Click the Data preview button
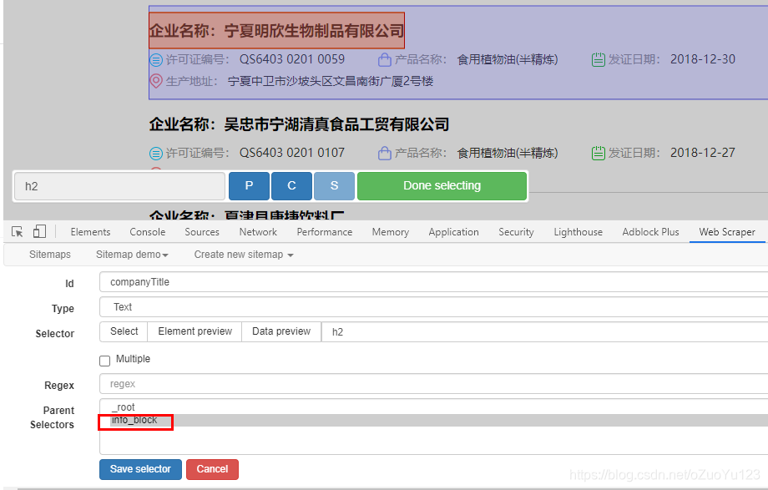768x490 pixels. tap(281, 331)
